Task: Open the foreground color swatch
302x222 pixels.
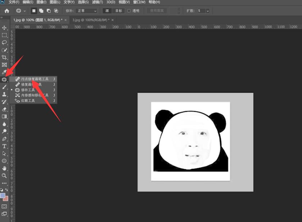Action: click(x=3, y=196)
